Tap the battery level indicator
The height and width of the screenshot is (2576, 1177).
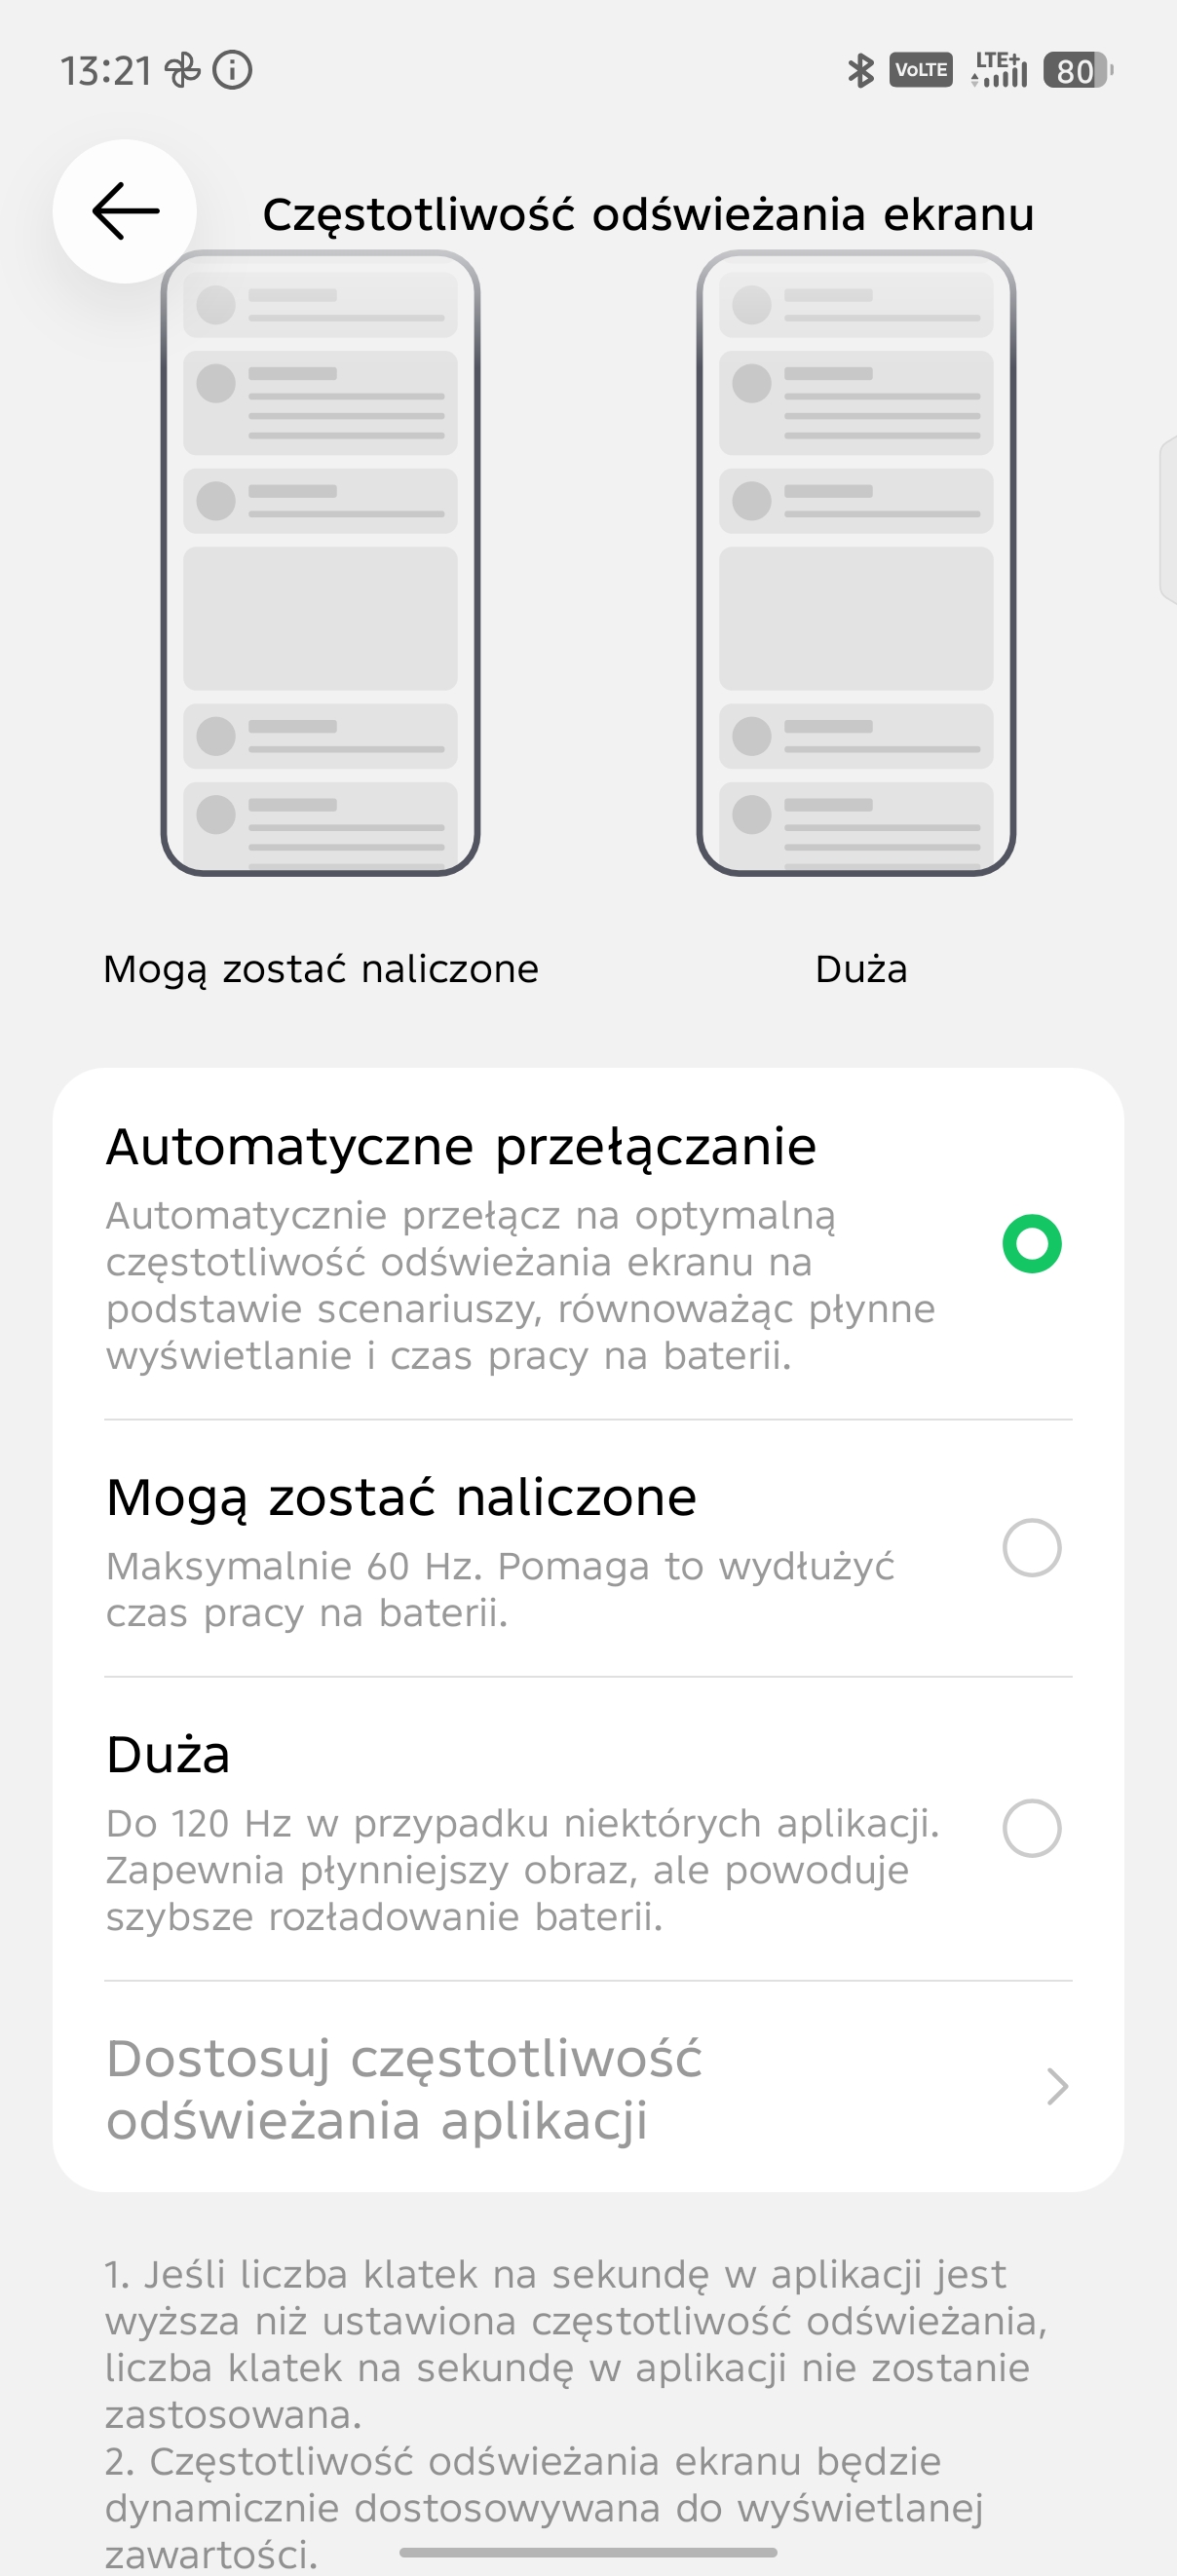pos(1077,70)
